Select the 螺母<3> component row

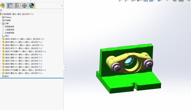pyautogui.click(x=22, y=67)
